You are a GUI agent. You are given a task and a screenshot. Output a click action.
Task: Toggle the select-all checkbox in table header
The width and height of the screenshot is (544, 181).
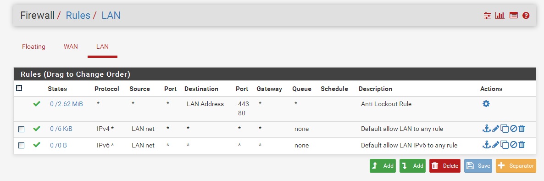point(19,88)
